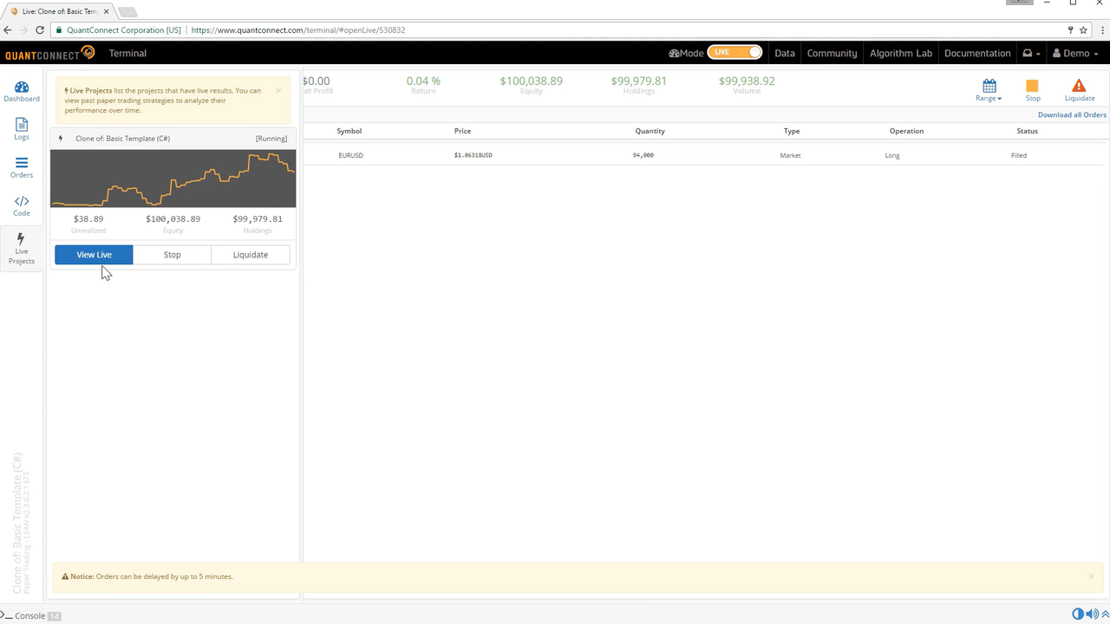Click the Download all Orders link
The image size is (1110, 624).
pyautogui.click(x=1072, y=115)
